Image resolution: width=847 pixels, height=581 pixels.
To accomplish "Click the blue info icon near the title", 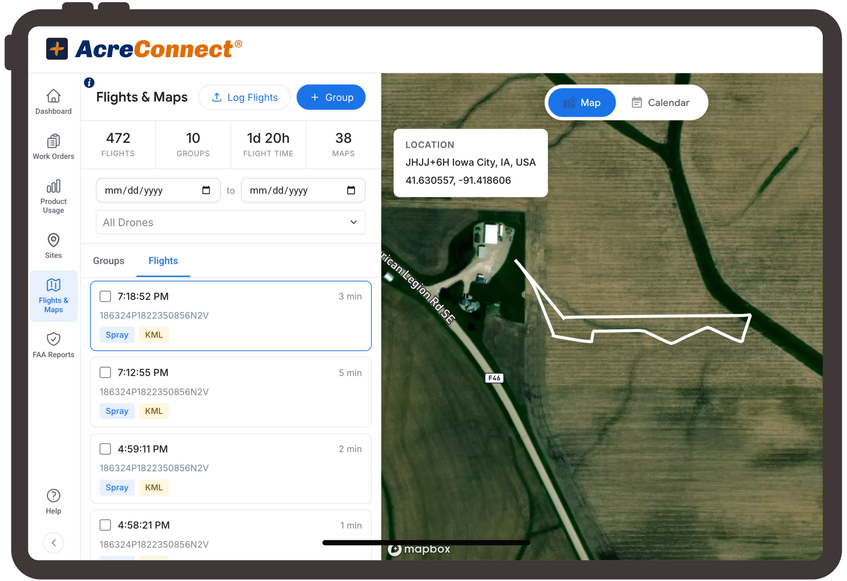I will (89, 82).
